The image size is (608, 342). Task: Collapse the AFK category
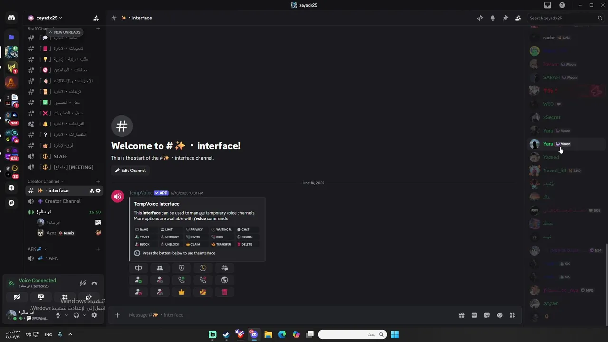point(38,249)
